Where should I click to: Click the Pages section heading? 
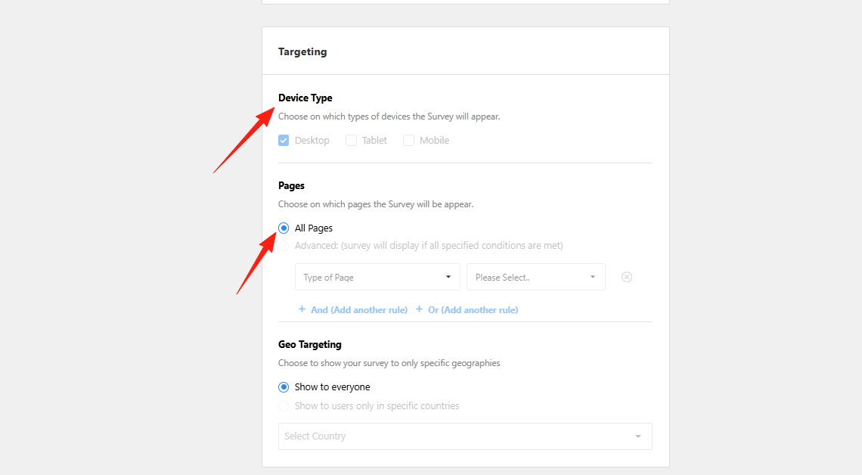(x=292, y=186)
